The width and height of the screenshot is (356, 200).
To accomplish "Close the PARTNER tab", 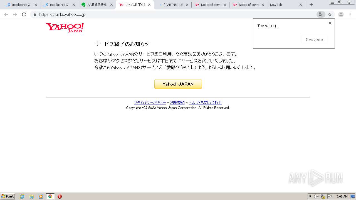I will point(187,5).
